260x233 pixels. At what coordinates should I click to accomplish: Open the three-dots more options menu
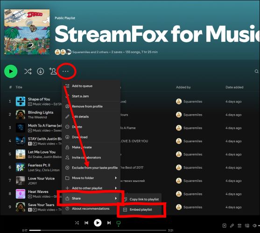(x=65, y=71)
